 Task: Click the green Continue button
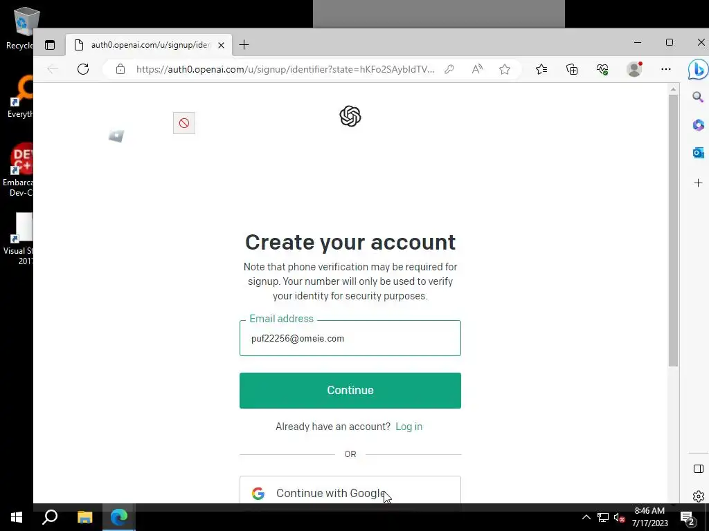click(x=350, y=391)
